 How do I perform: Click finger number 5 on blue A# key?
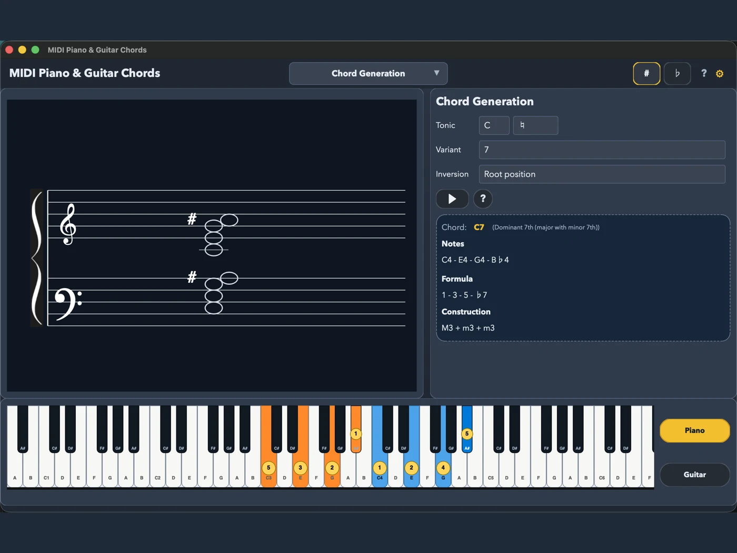click(467, 434)
